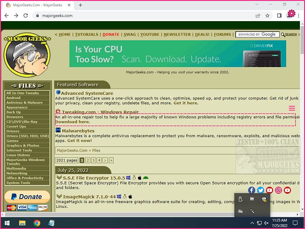Click the HOME navigation link
Viewport: 305px width, 229px height.
pos(65,34)
